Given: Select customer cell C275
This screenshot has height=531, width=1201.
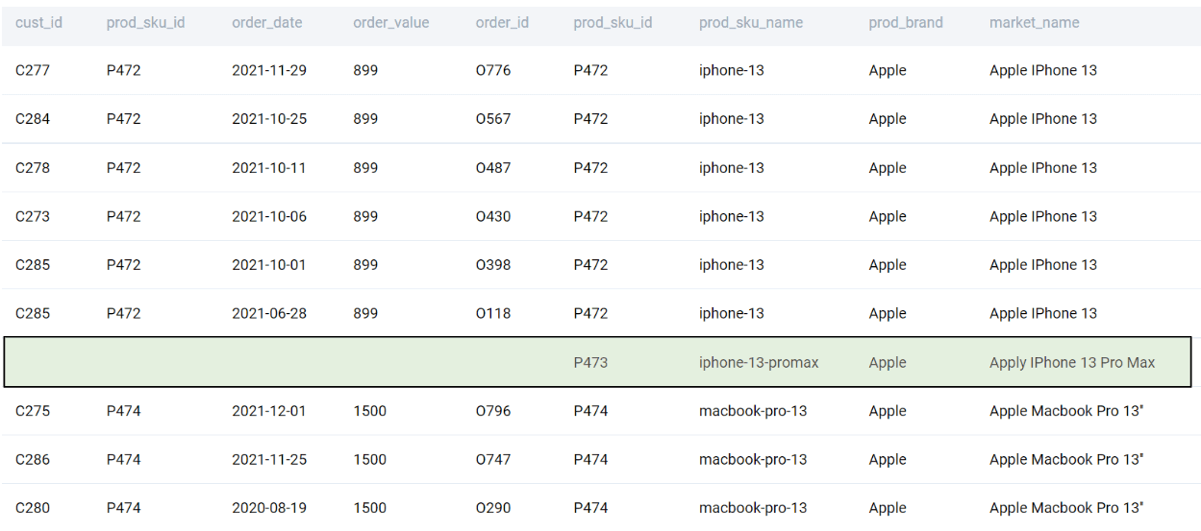Looking at the screenshot, I should [x=33, y=411].
